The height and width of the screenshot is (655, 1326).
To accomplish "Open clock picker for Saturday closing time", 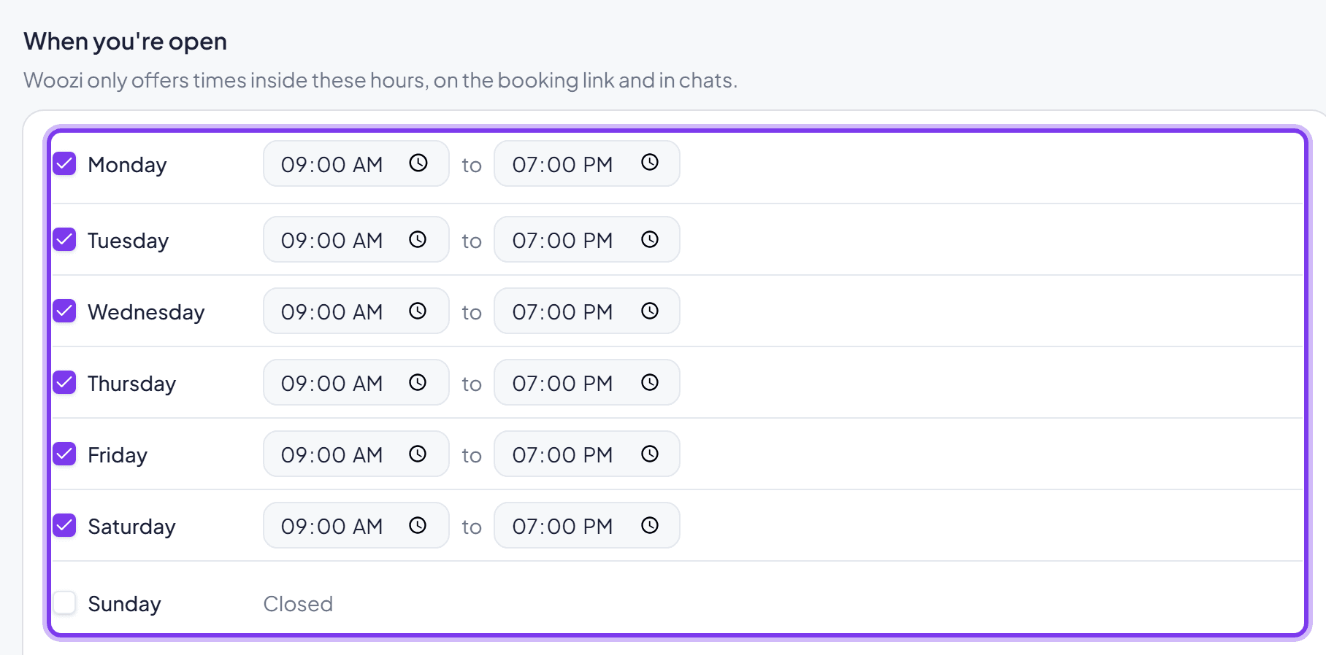I will 650,525.
